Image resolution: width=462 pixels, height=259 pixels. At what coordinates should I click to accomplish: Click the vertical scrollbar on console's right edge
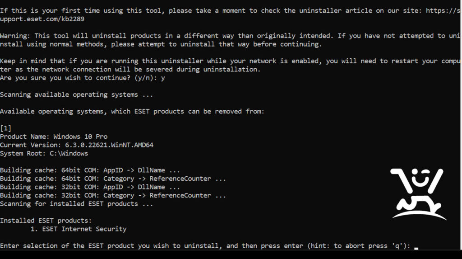click(x=461, y=125)
